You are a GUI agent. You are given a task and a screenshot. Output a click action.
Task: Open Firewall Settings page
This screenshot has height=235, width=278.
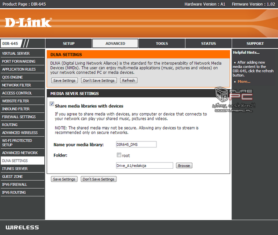click(x=22, y=117)
